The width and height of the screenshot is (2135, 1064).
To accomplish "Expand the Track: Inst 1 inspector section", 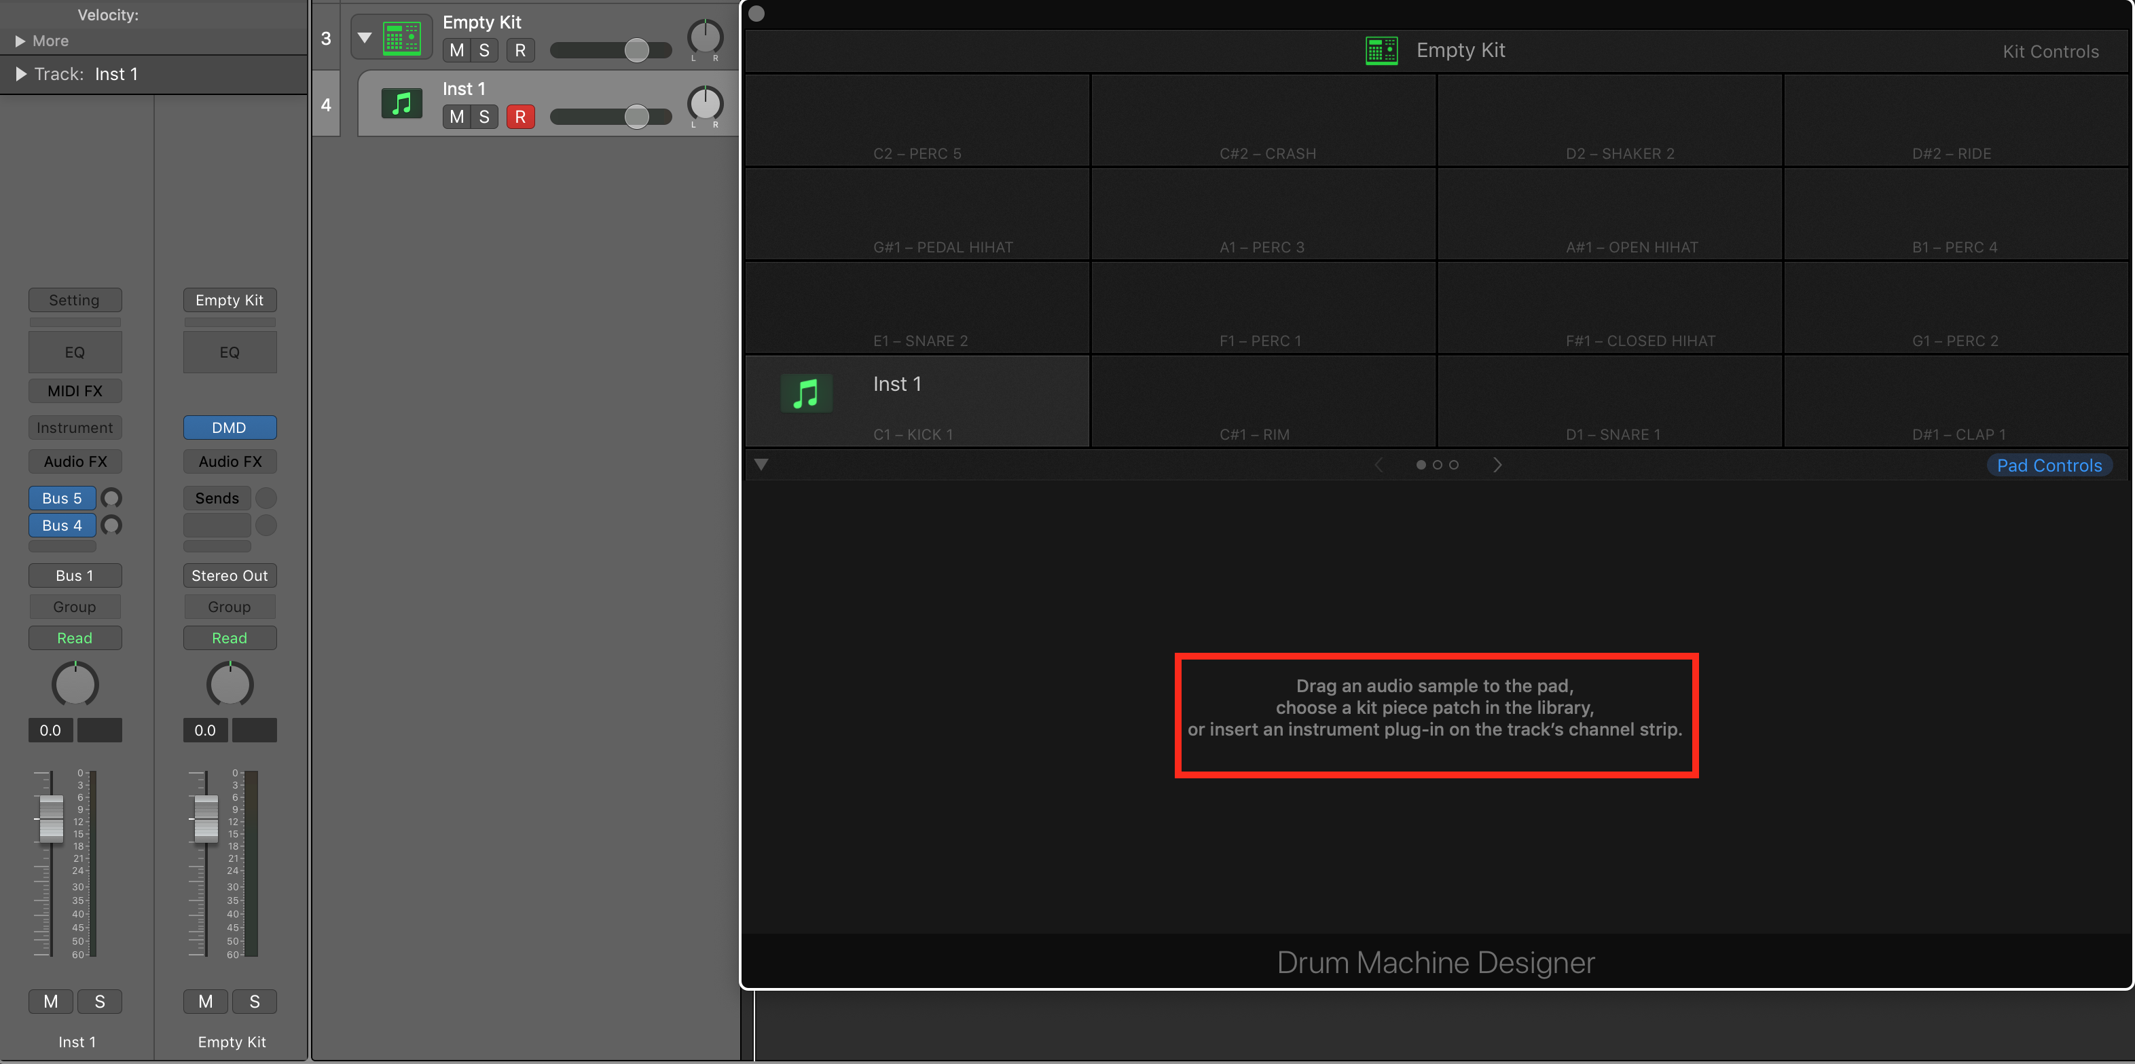I will coord(21,74).
